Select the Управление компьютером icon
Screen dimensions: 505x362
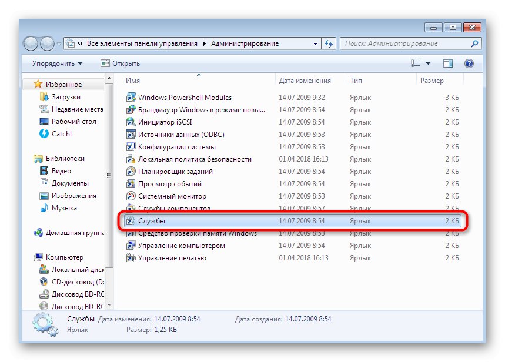(x=131, y=246)
